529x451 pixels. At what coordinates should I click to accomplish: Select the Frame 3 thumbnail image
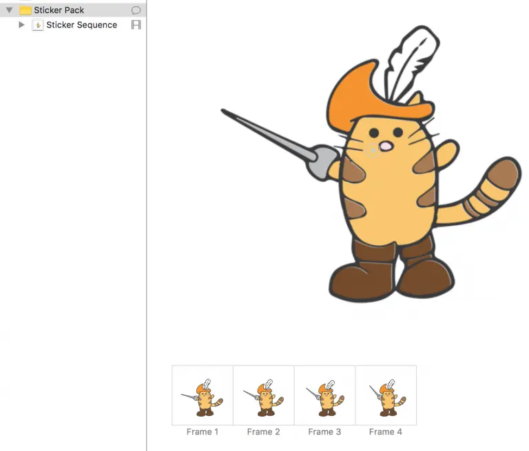[324, 395]
